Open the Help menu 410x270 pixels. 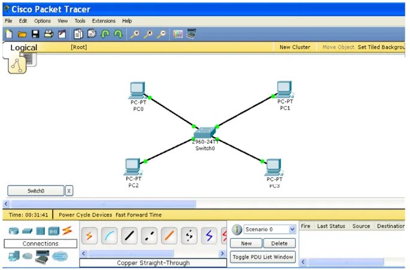127,21
